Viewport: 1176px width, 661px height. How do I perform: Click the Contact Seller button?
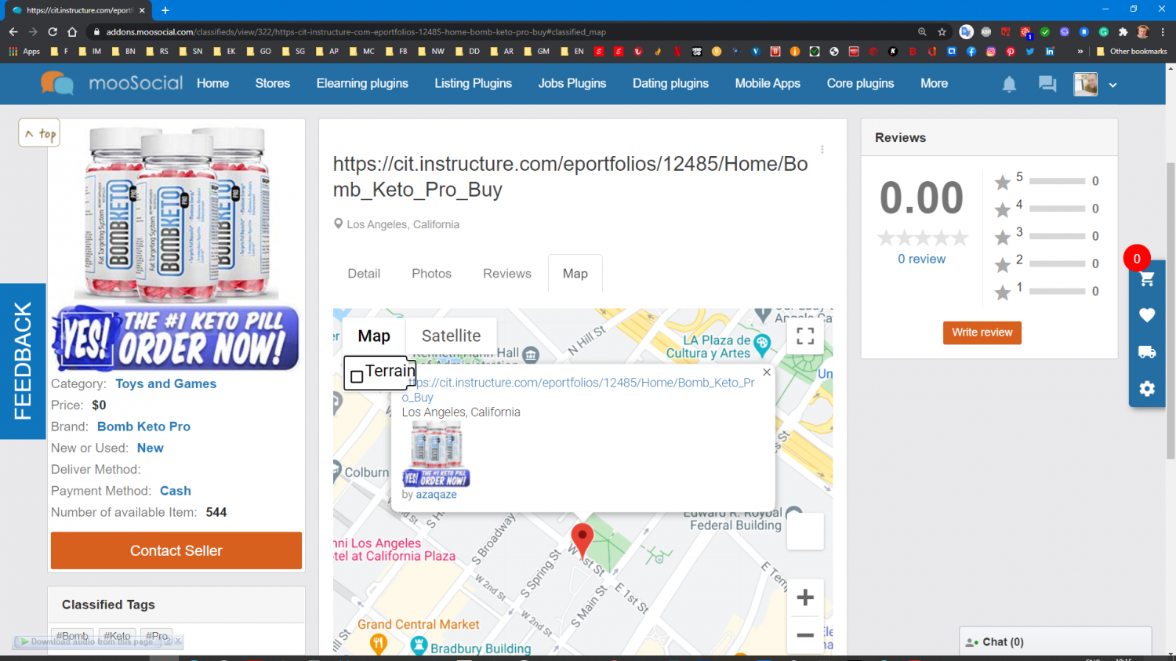176,550
